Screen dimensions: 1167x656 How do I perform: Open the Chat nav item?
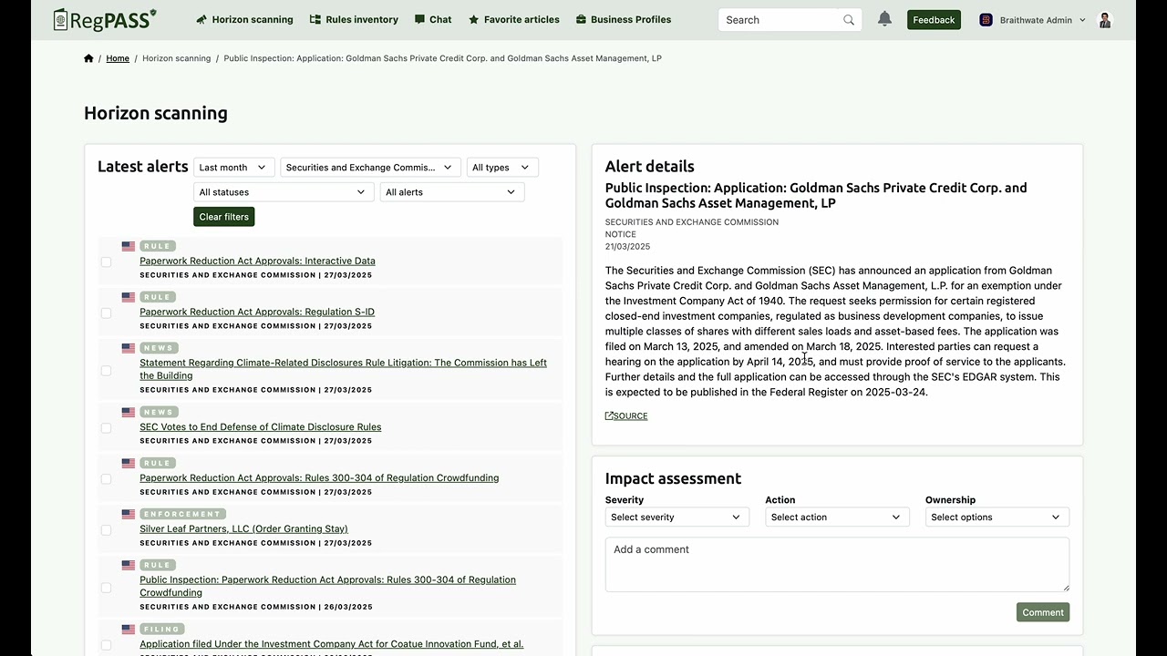point(433,19)
